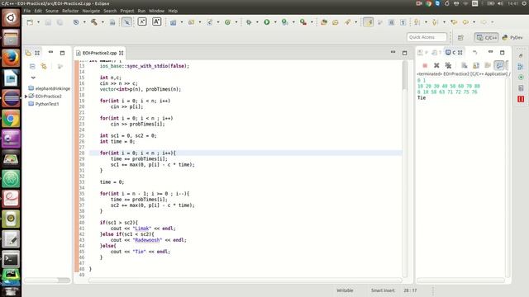The image size is (529, 297).
Task: Close the EOI-Practice2.cpp editor tab
Action: (122, 53)
